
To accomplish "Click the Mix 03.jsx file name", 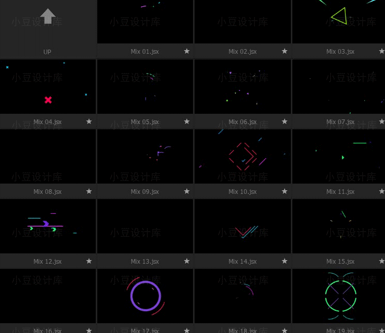I will point(340,52).
